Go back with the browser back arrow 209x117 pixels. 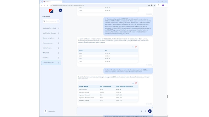click(x=41, y=5)
